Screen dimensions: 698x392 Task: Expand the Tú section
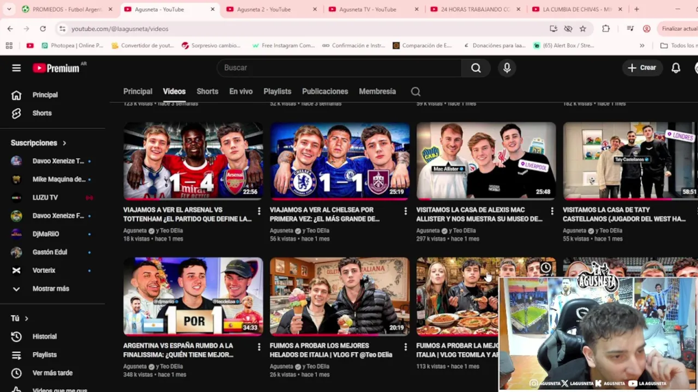(20, 318)
